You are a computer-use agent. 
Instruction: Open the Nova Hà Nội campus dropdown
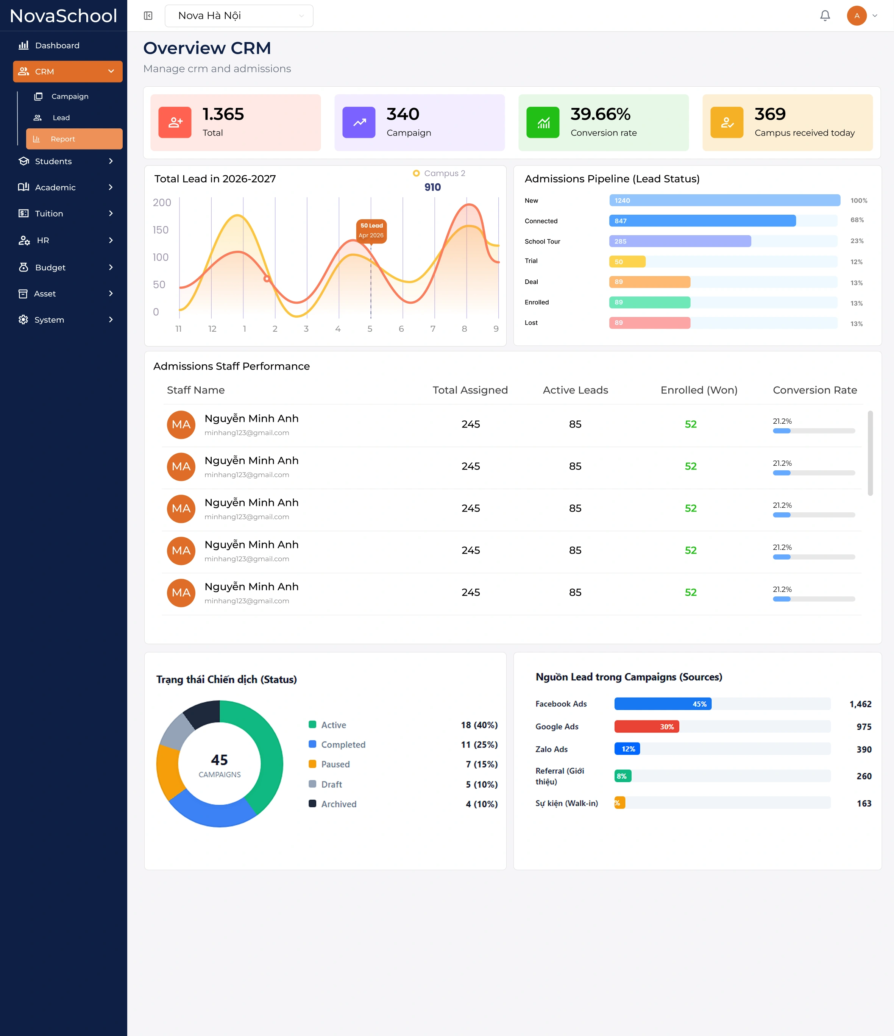pos(239,16)
